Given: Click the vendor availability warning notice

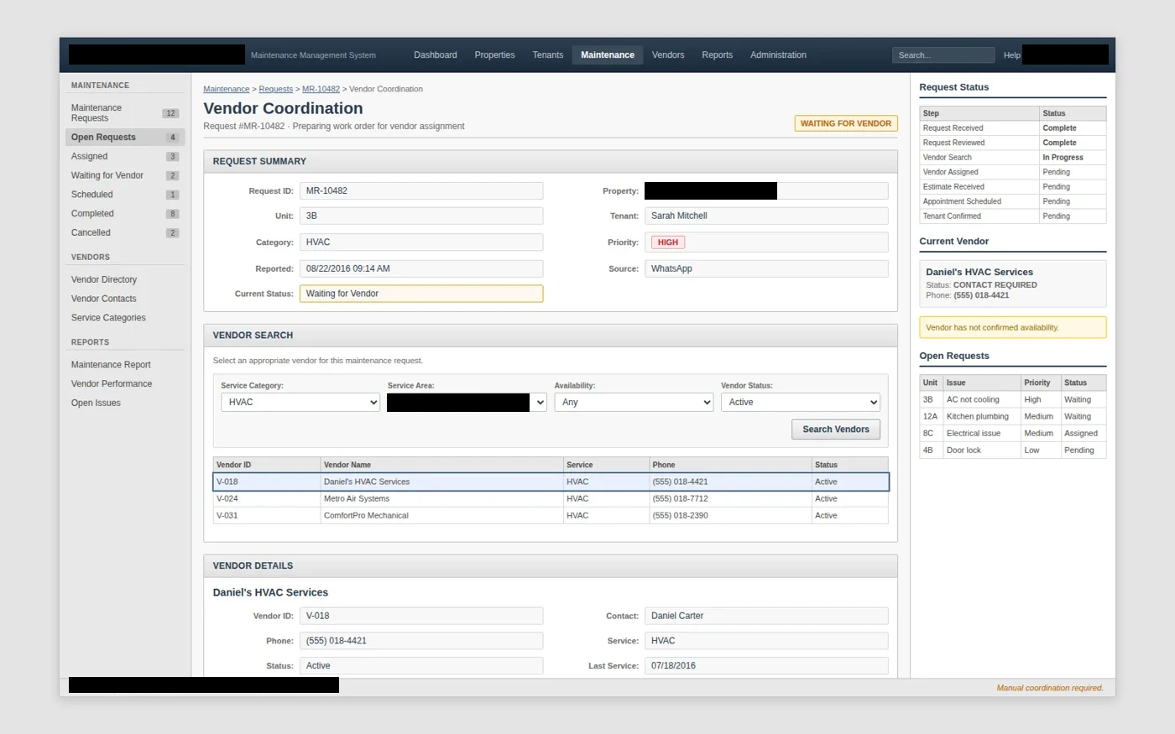Looking at the screenshot, I should [1013, 328].
